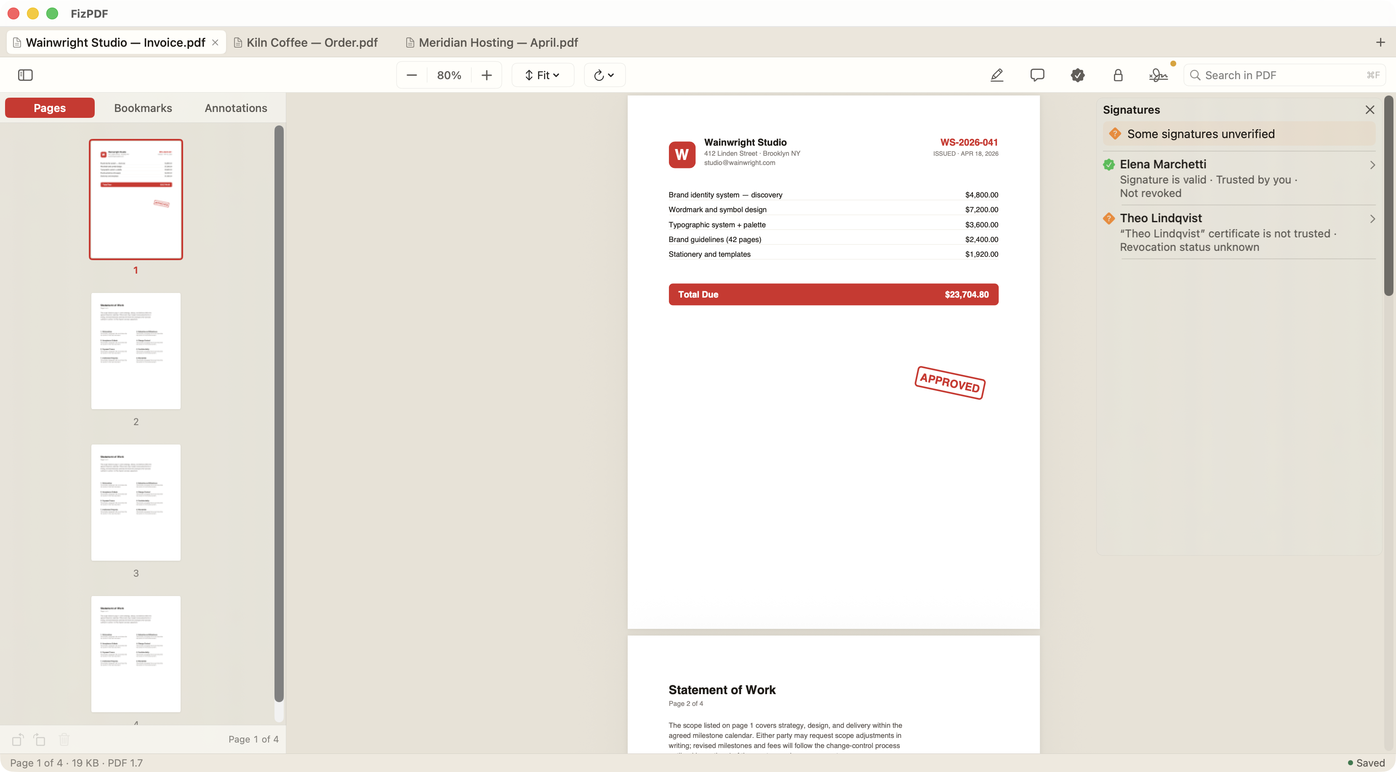1396x772 pixels.
Task: Click the Page 1 of 4 sidebar label
Action: [253, 739]
